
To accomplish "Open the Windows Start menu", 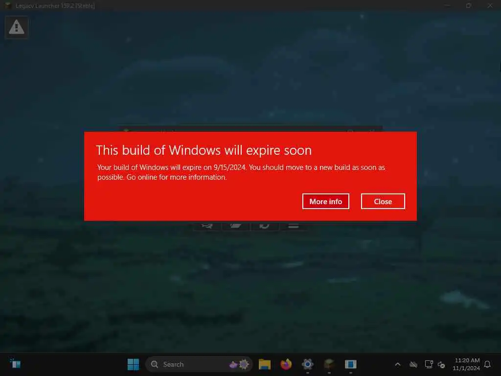I will point(133,364).
